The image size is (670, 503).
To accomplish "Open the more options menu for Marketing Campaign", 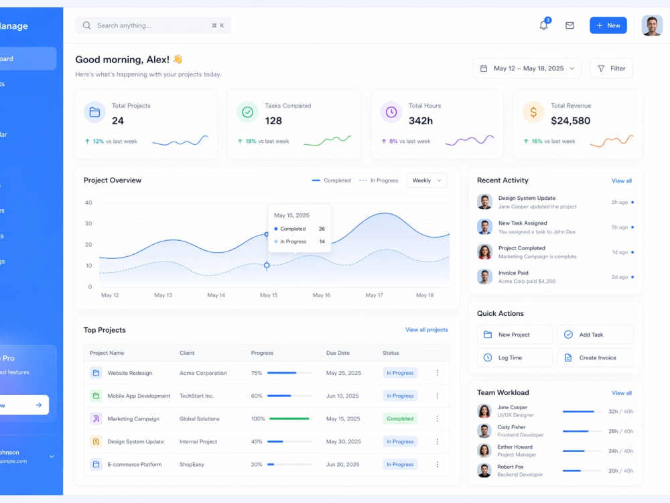I will (x=437, y=418).
